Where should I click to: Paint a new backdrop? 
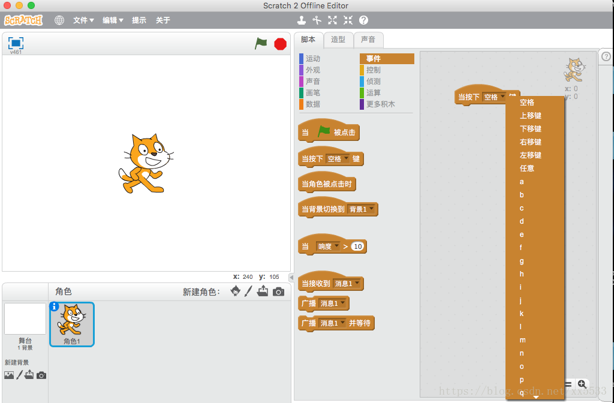coord(19,375)
